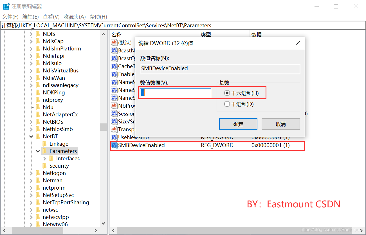This screenshot has height=235, width=366.
Task: Collapse the Parameters tree node
Action: tap(38, 151)
